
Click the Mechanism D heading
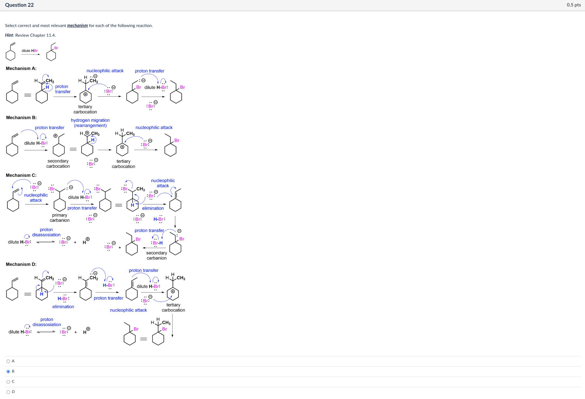(21, 264)
